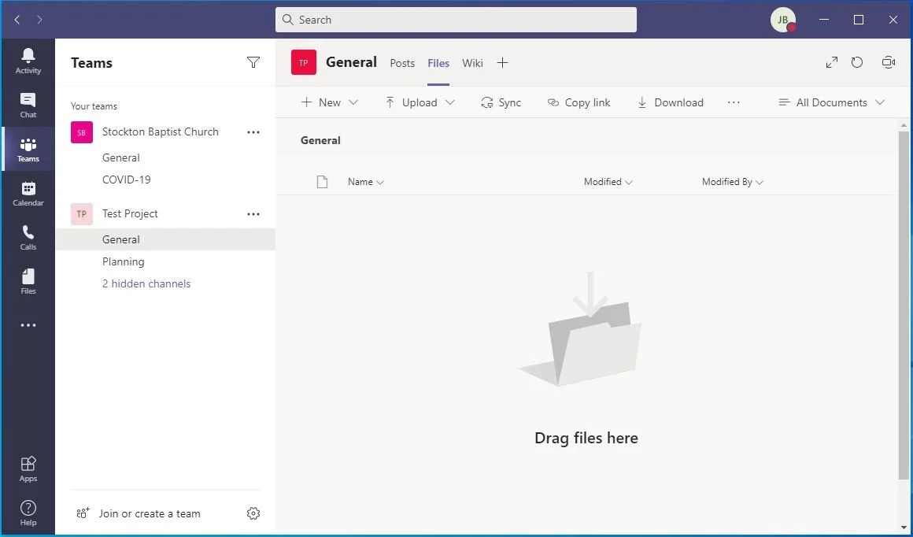The width and height of the screenshot is (913, 537).
Task: Open the Calendar view
Action: pyautogui.click(x=28, y=194)
